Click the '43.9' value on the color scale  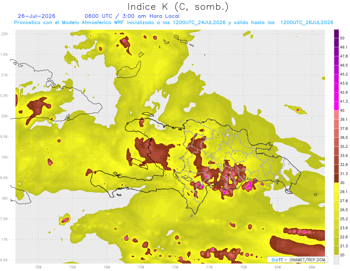point(344,83)
